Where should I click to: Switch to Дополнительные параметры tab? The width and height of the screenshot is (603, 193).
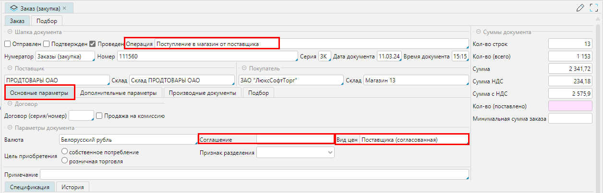pos(118,93)
